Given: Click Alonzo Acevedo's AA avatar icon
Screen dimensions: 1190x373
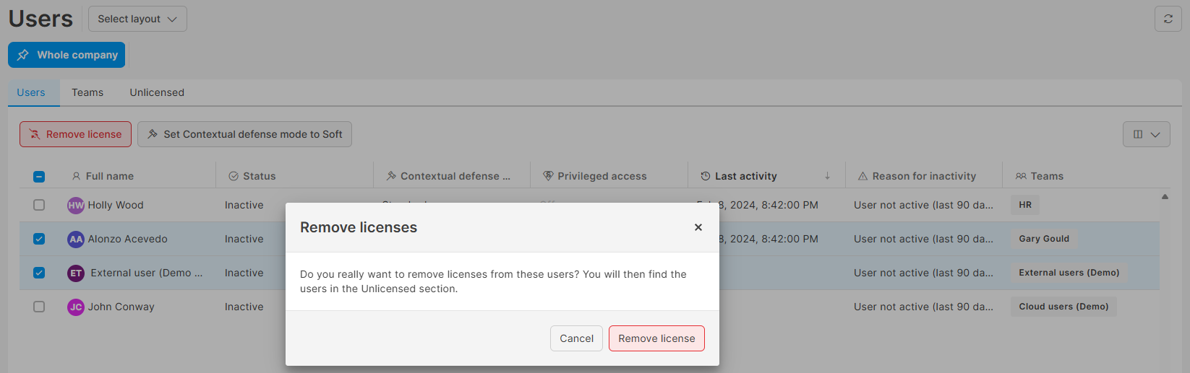Looking at the screenshot, I should tap(76, 239).
